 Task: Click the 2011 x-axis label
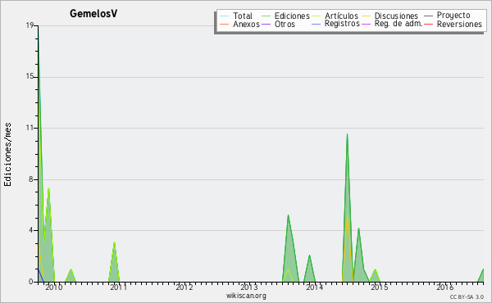(x=119, y=287)
